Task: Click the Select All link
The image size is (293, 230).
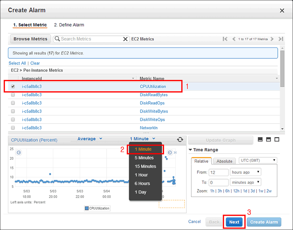Action: point(17,63)
